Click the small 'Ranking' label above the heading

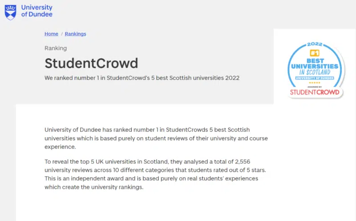point(56,48)
